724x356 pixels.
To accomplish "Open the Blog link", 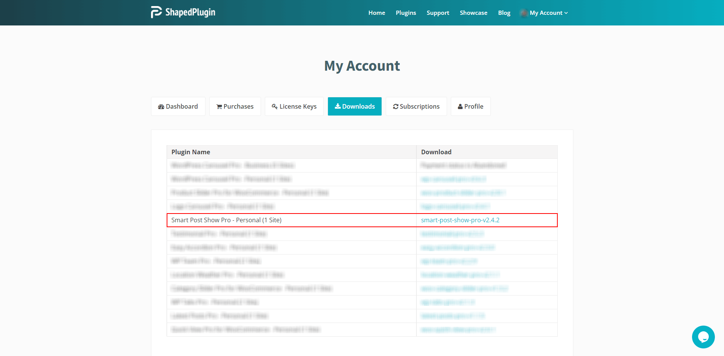I will point(504,13).
